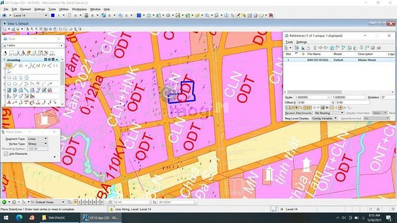Image resolution: width=397 pixels, height=223 pixels.
Task: Open the Tasks dropdown list
Action: tap(33, 45)
